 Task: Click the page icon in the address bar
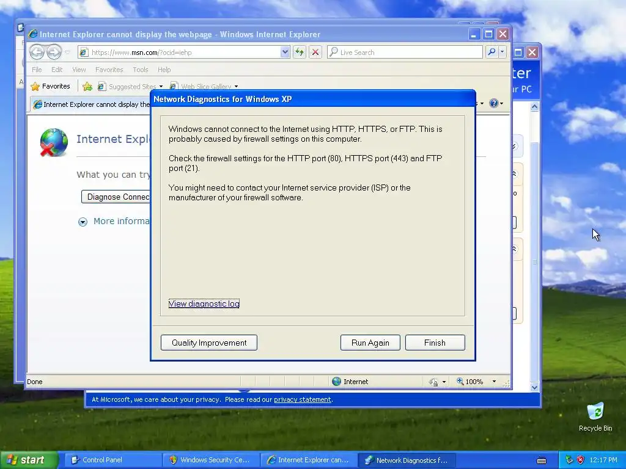point(83,53)
